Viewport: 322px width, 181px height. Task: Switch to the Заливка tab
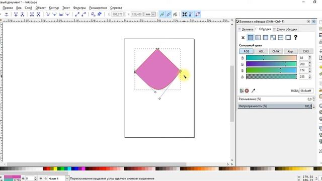246,29
